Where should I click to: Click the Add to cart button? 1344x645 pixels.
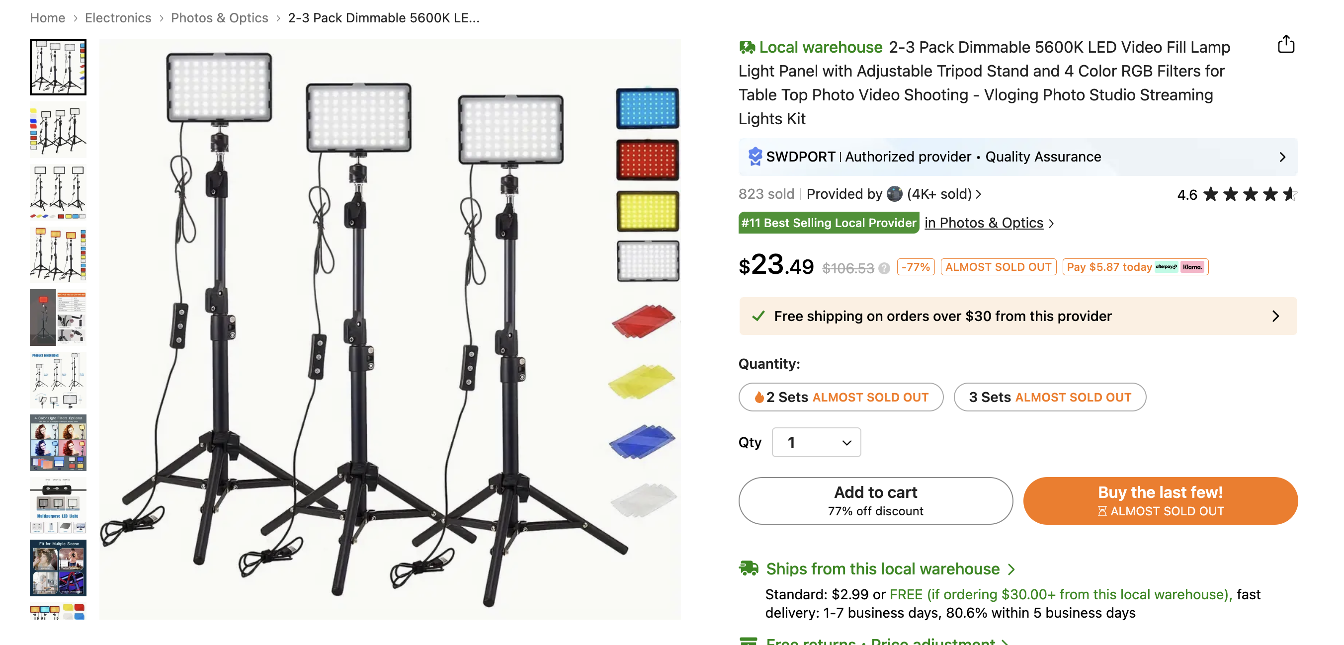(x=875, y=500)
